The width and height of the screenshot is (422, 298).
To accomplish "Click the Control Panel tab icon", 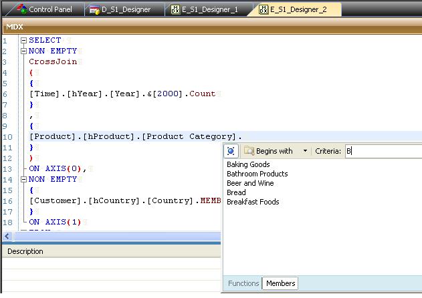I will click(x=22, y=9).
